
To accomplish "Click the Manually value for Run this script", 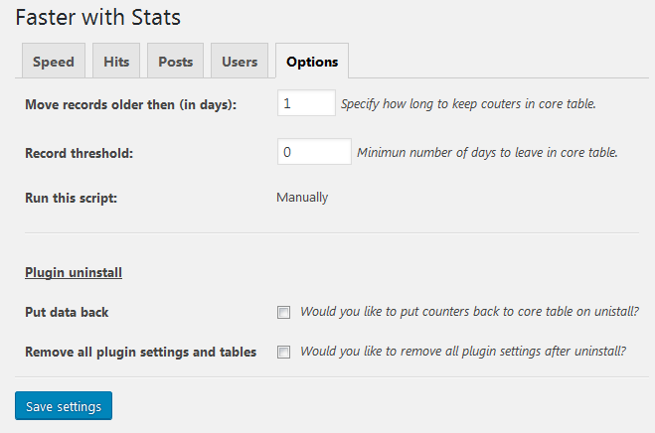I will (302, 197).
